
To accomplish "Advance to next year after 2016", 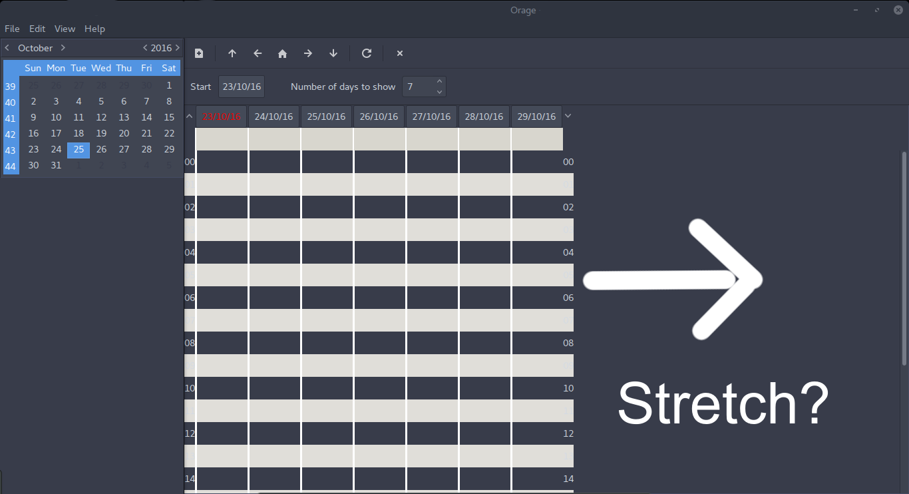I will [x=178, y=48].
